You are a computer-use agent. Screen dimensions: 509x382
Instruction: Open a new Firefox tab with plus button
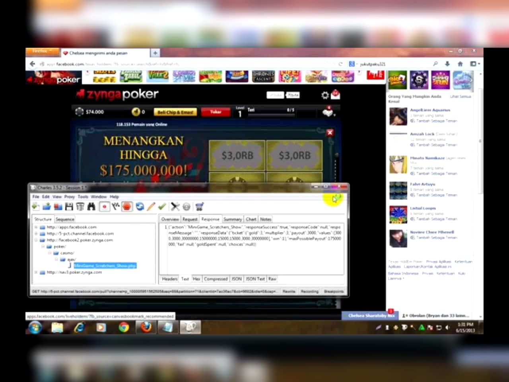[155, 53]
